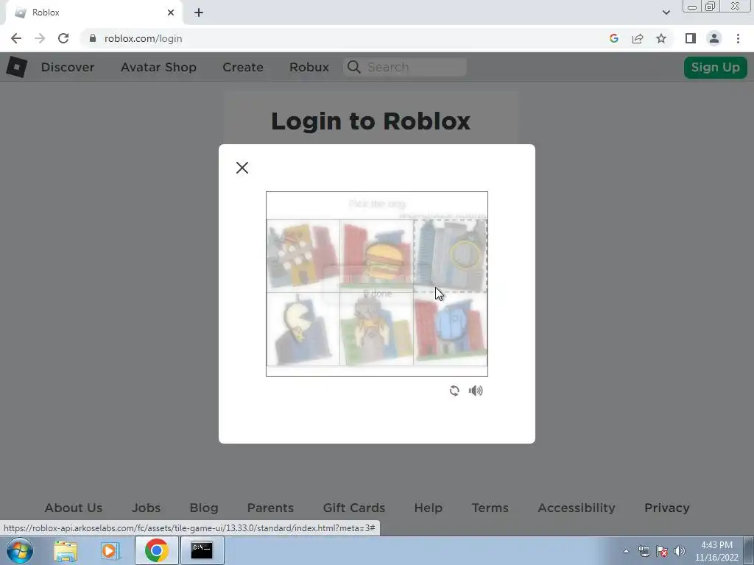
Task: Pick the tile with the grey creature on green
Action: coord(376,330)
